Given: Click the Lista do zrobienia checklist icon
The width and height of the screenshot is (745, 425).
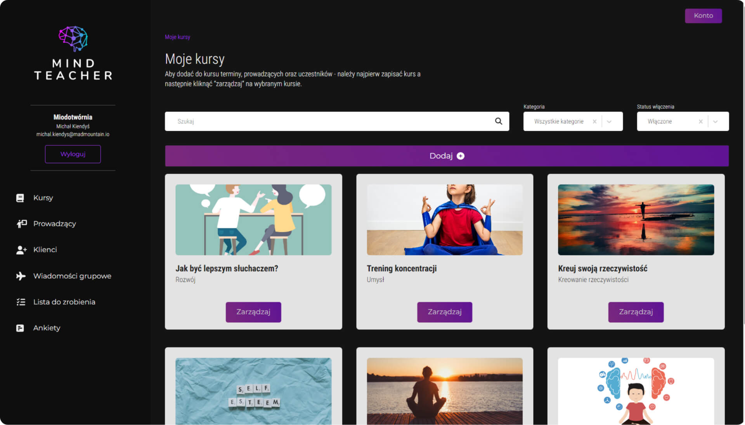Looking at the screenshot, I should 21,302.
